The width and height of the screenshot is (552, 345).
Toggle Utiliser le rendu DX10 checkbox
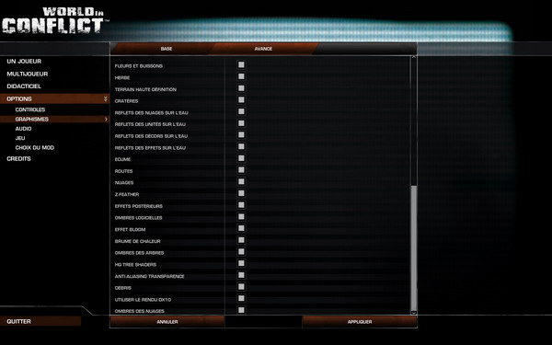(241, 298)
